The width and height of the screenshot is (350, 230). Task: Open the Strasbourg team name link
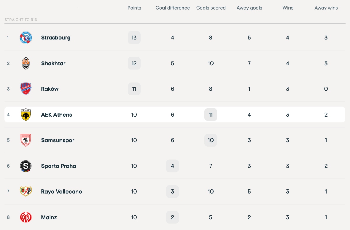click(56, 38)
